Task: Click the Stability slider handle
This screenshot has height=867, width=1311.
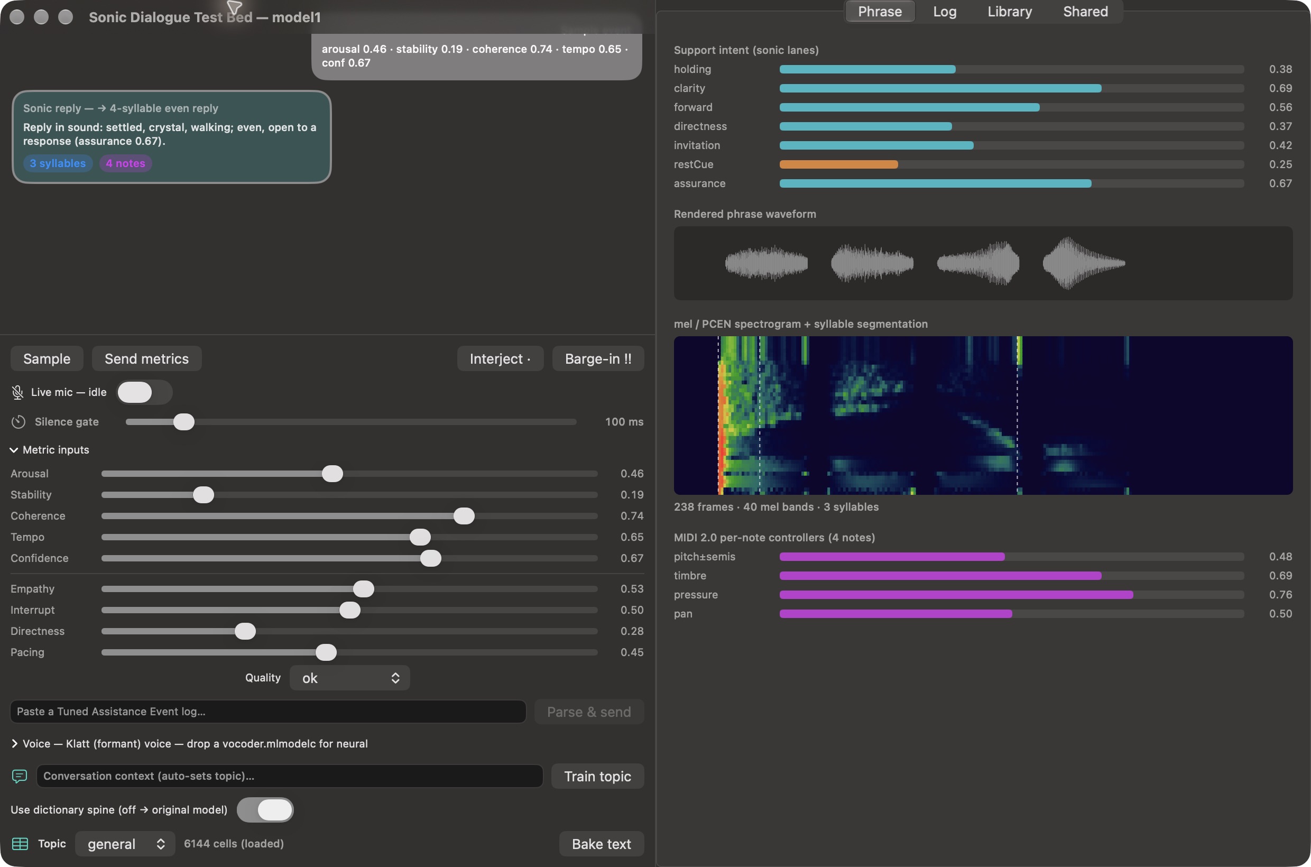Action: [204, 495]
